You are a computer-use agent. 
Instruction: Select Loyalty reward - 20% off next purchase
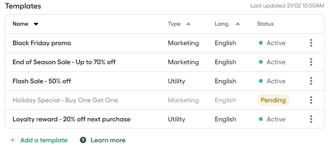tap(72, 119)
